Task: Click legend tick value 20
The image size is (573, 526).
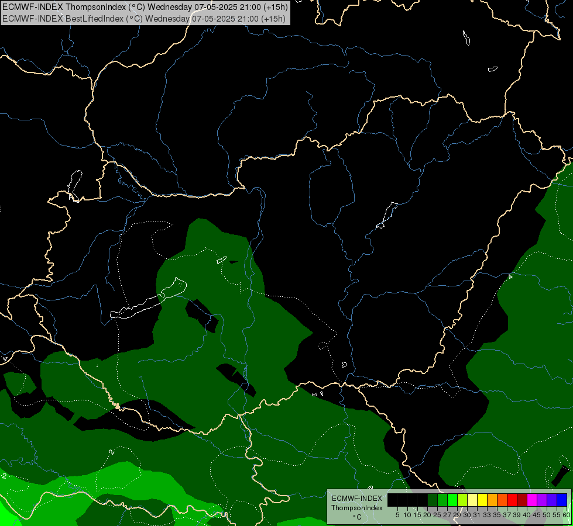Action: [x=427, y=515]
